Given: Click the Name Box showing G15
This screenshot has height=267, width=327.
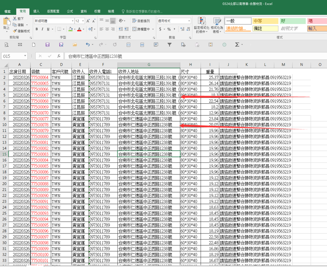Looking at the screenshot, I should coord(13,56).
